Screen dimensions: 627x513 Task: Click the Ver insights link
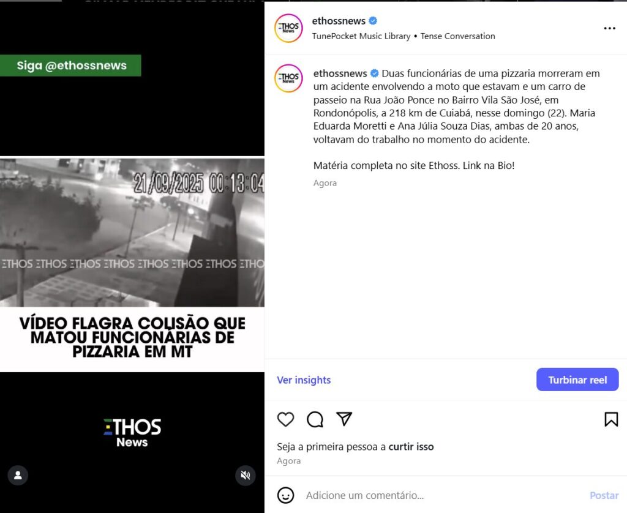coord(304,380)
